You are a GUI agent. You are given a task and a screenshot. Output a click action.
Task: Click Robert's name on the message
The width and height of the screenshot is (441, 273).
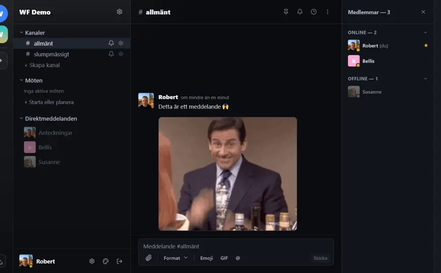pos(168,97)
